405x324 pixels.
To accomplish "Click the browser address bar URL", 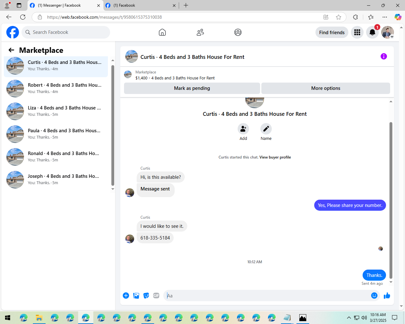I will pyautogui.click(x=104, y=17).
